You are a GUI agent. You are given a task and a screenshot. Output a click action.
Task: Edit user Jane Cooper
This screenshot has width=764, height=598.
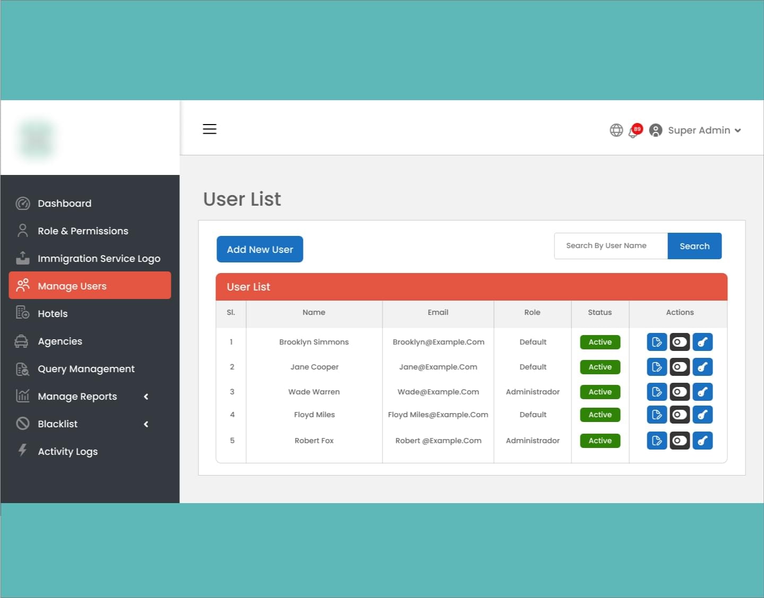(x=657, y=367)
